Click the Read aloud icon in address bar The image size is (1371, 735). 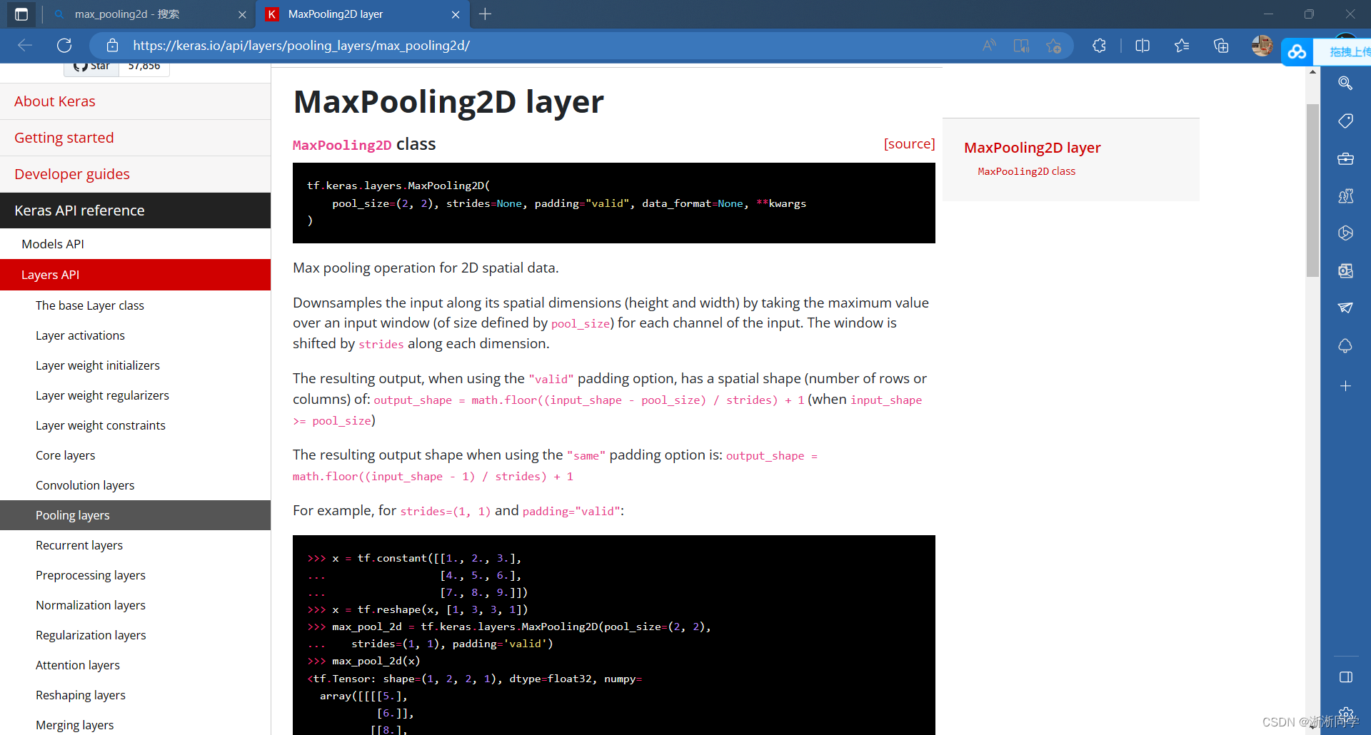tap(989, 46)
